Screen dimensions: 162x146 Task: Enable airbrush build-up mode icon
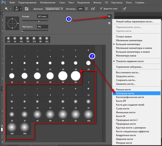(93, 9)
